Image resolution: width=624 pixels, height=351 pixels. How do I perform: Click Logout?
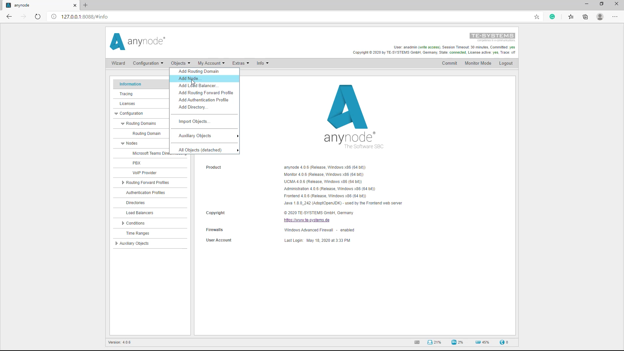[506, 63]
